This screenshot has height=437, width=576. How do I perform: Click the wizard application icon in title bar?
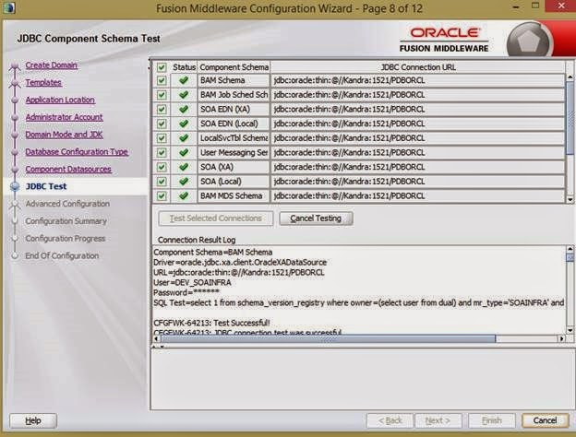click(x=8, y=8)
